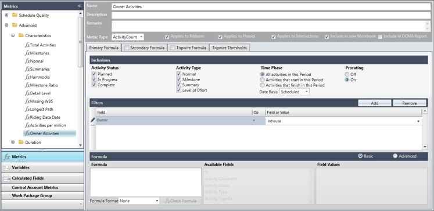
Task: Toggle the Level of Effort checkbox
Action: (178, 90)
